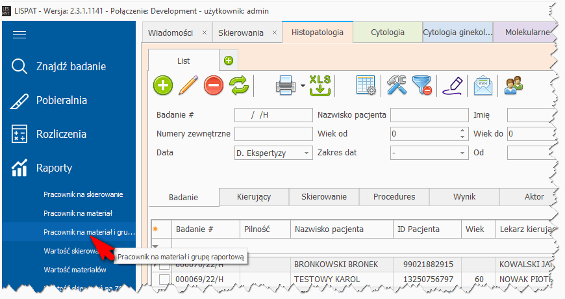Image resolution: width=565 pixels, height=299 pixels.
Task: Refresh the list with green arrows icon
Action: point(239,85)
